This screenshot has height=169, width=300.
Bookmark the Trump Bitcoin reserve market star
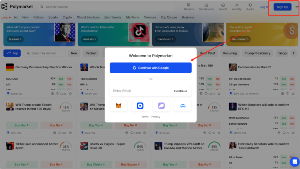[x=70, y=133]
